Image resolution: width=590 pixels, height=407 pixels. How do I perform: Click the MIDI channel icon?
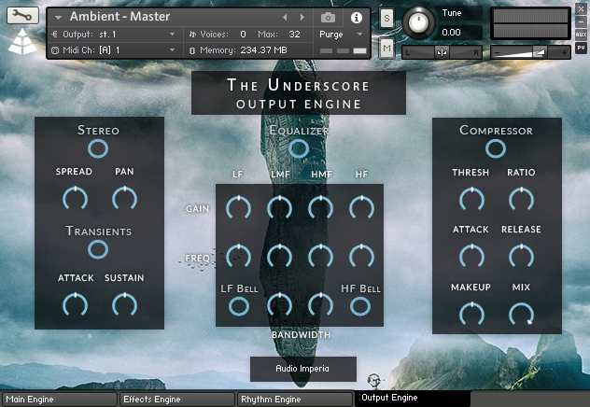[55, 50]
